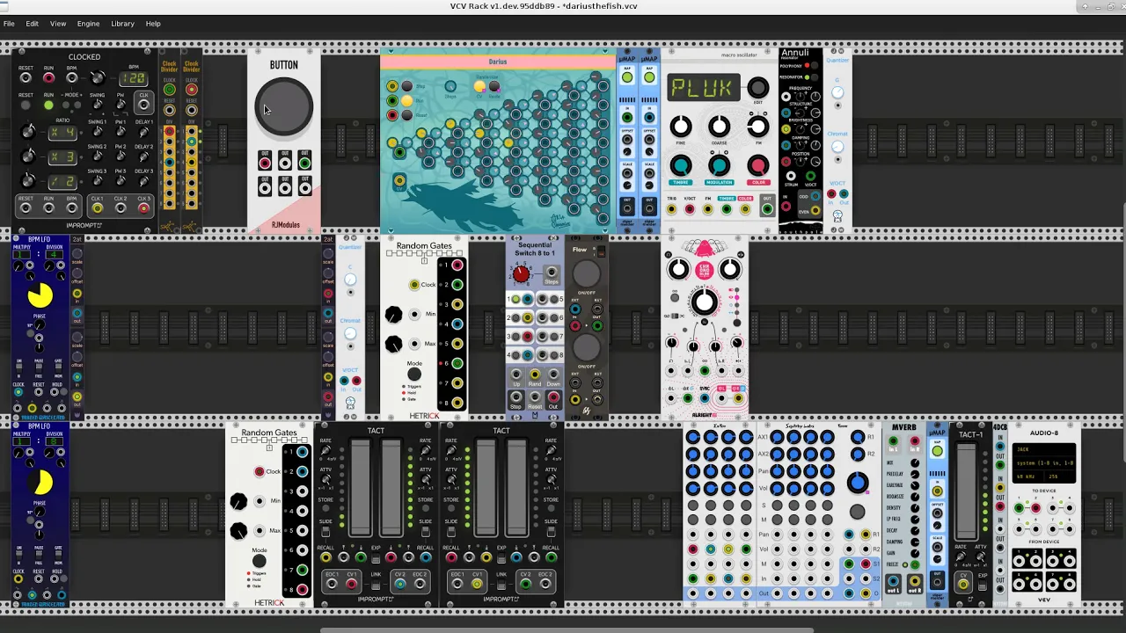
Task: Click the Clocked master CLK output jack
Action: [143, 105]
